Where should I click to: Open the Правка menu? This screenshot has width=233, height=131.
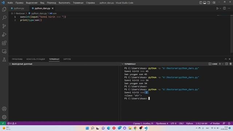point(19,3)
